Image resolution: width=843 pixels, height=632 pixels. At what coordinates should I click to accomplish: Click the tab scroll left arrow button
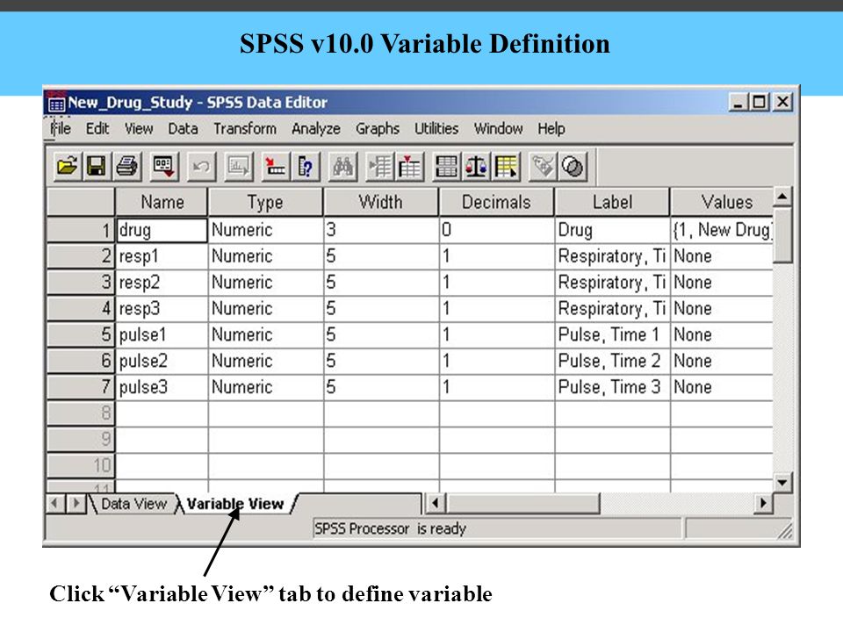tap(54, 504)
